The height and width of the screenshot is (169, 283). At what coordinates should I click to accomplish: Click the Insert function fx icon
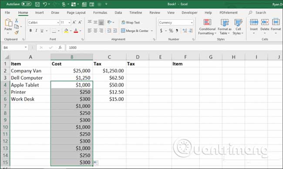pyautogui.click(x=60, y=48)
